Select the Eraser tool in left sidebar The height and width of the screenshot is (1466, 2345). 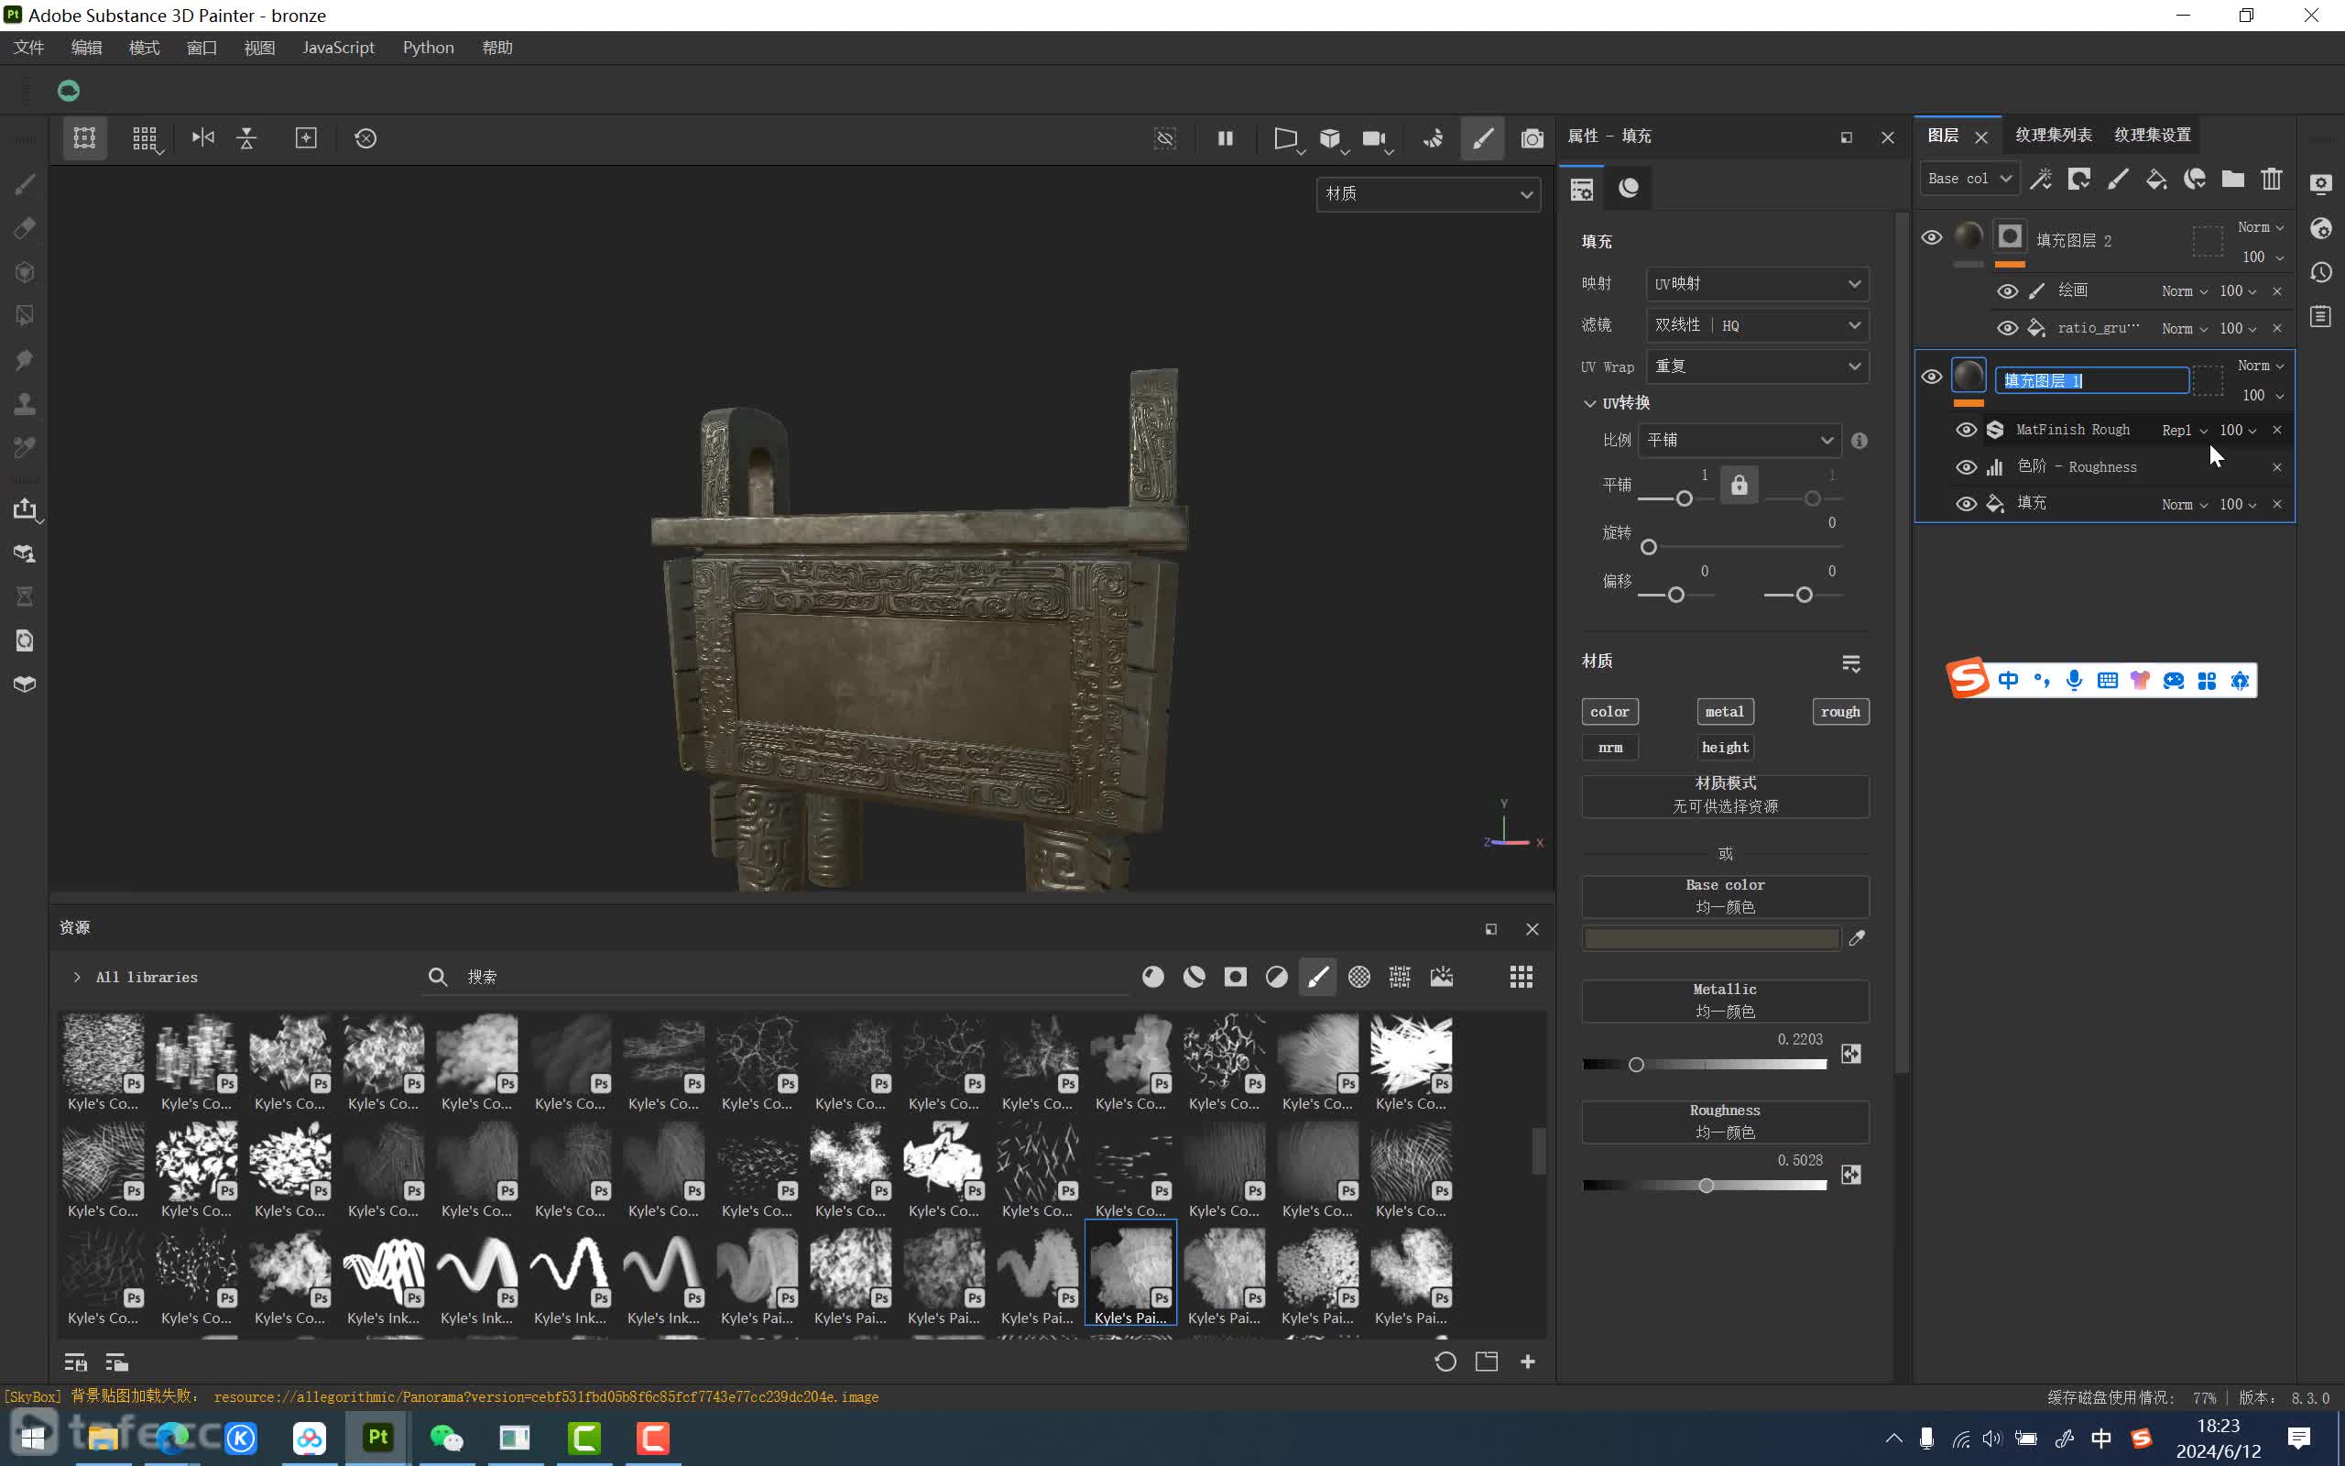(26, 229)
